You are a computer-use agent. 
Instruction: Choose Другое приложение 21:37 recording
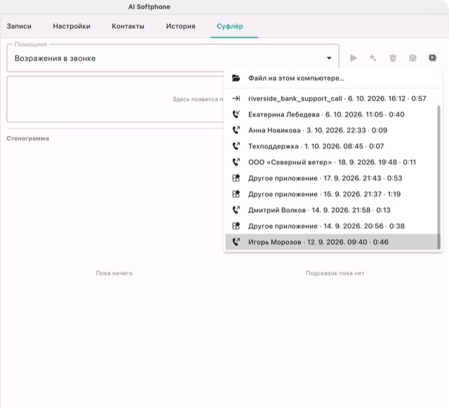pyautogui.click(x=331, y=194)
